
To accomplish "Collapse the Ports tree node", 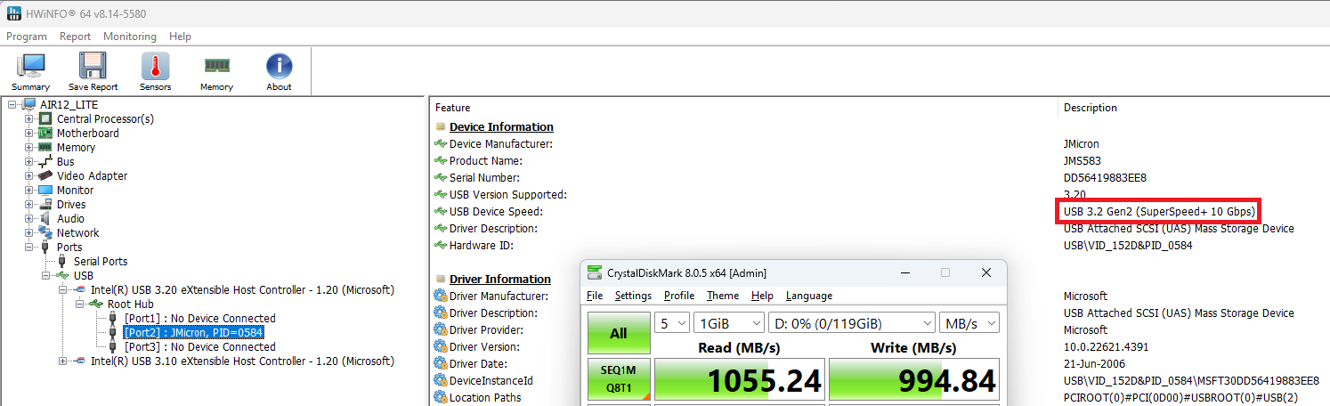I will coord(29,247).
